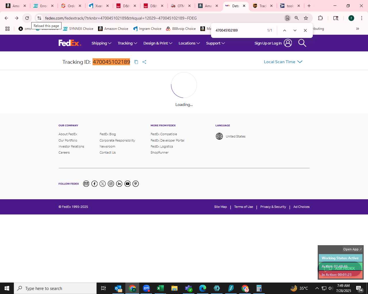Expand the Support menu

(215, 43)
